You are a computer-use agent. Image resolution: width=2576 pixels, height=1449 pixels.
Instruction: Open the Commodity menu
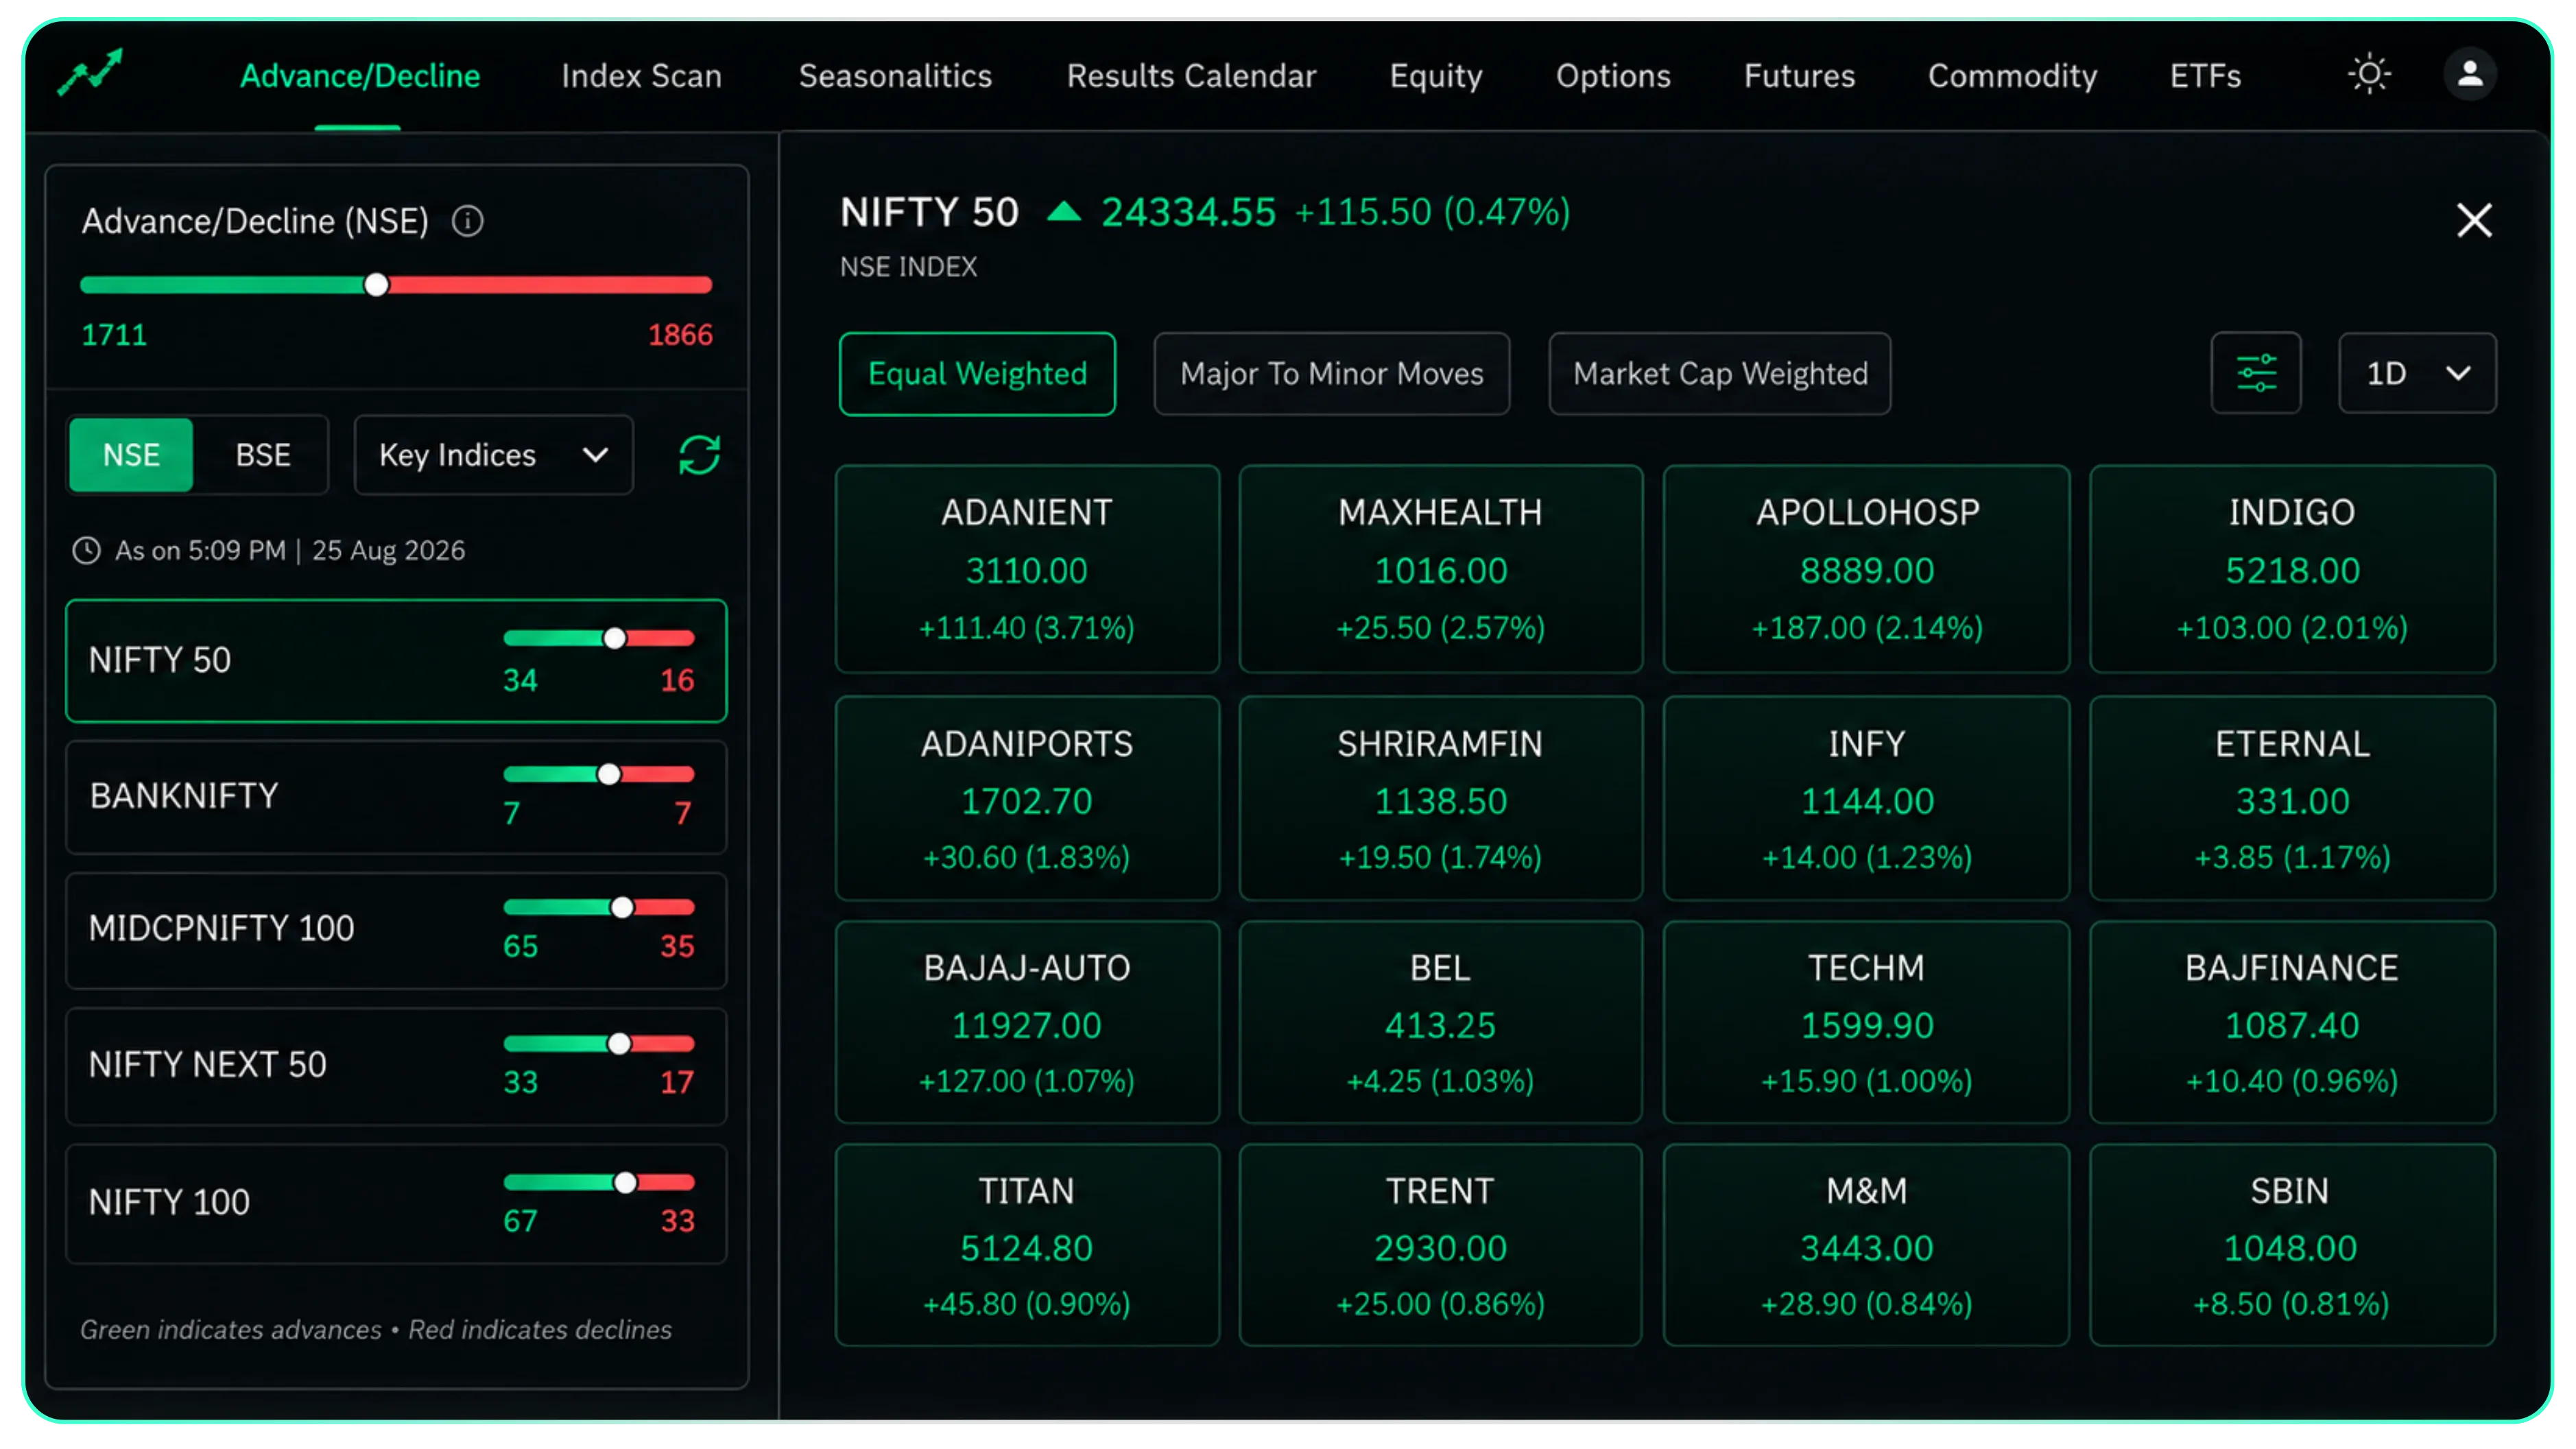pos(2012,76)
